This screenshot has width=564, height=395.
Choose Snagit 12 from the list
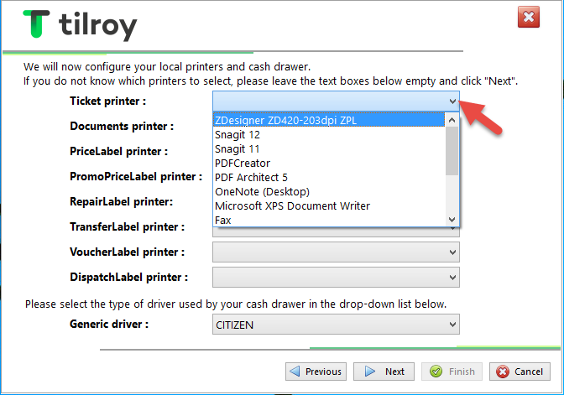(x=329, y=134)
